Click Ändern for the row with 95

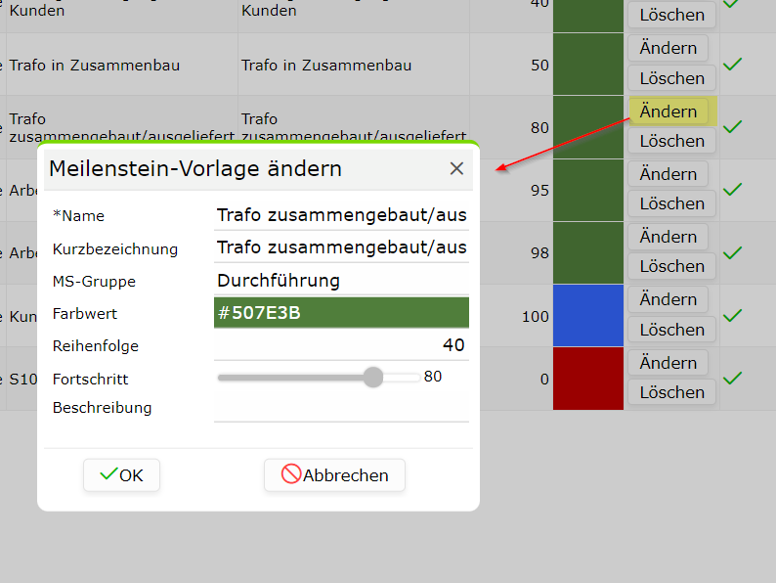(x=668, y=174)
